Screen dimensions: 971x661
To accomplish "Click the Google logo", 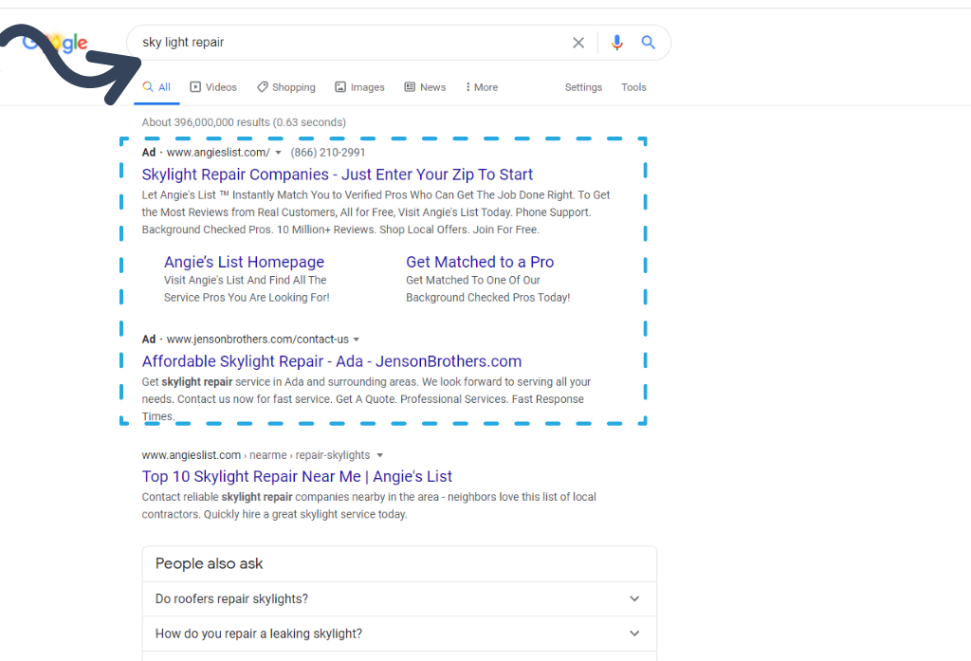I will [59, 43].
